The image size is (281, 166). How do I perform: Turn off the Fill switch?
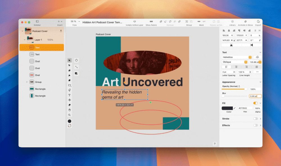pos(255,103)
